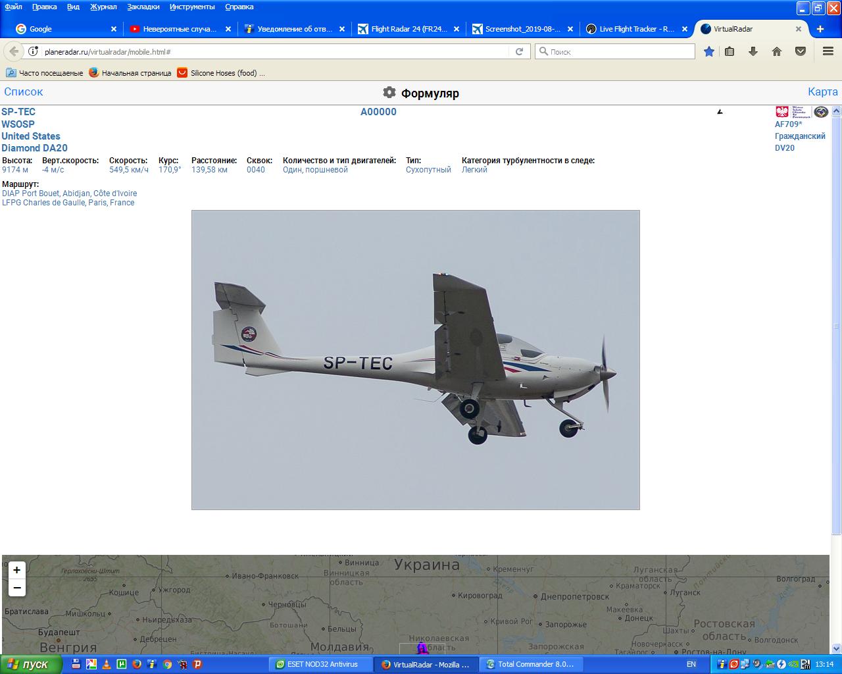Open the Firefox hamburger menu
The image size is (842, 674).
tap(828, 51)
